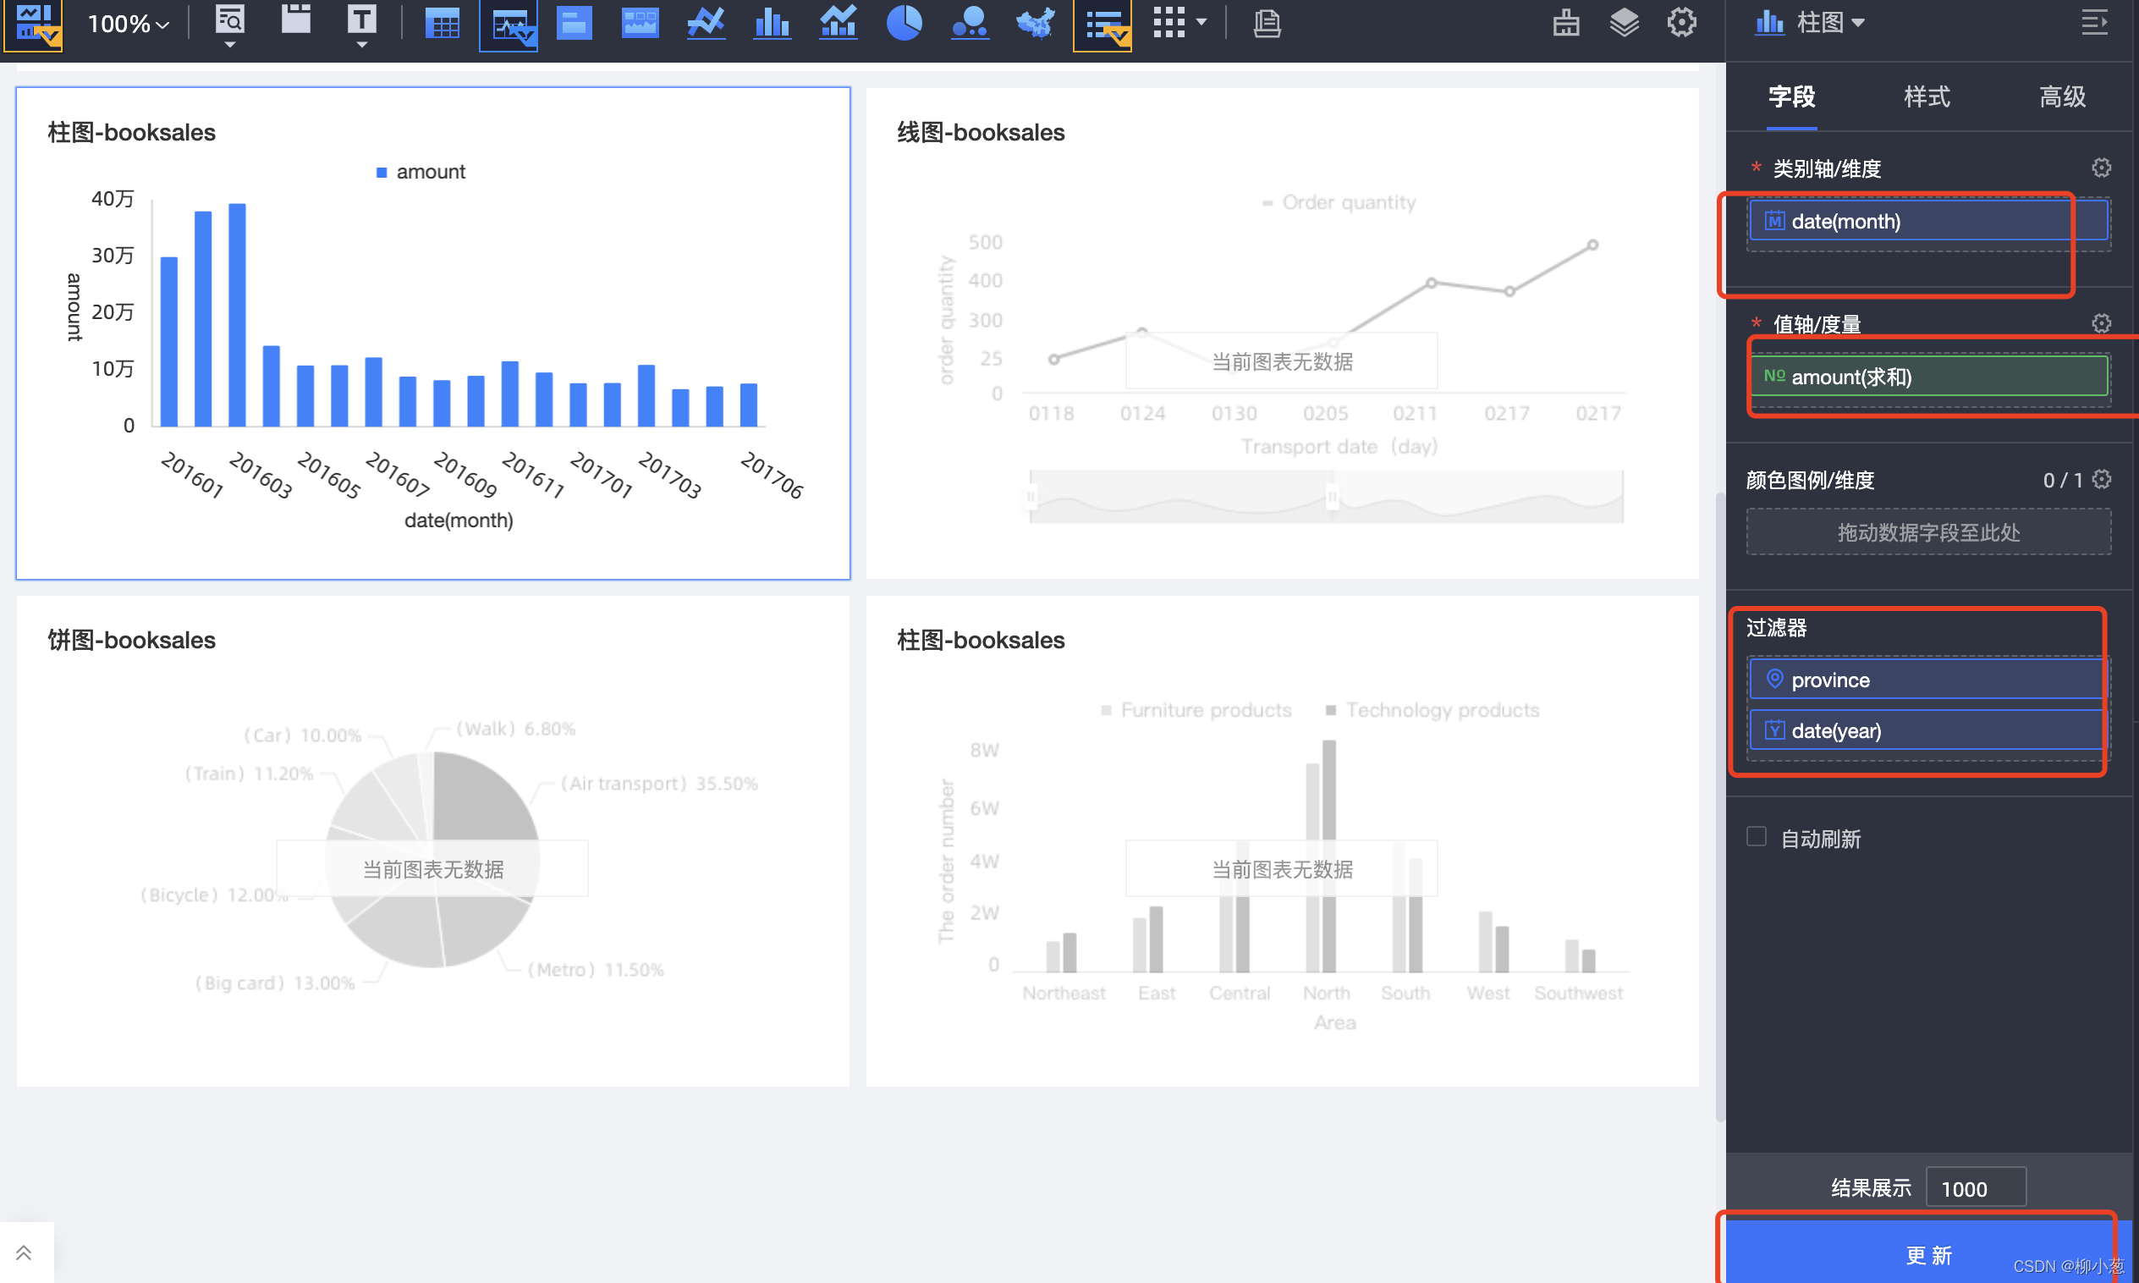This screenshot has height=1283, width=2139.
Task: Click the line chart data zoom slider
Action: coord(1326,497)
